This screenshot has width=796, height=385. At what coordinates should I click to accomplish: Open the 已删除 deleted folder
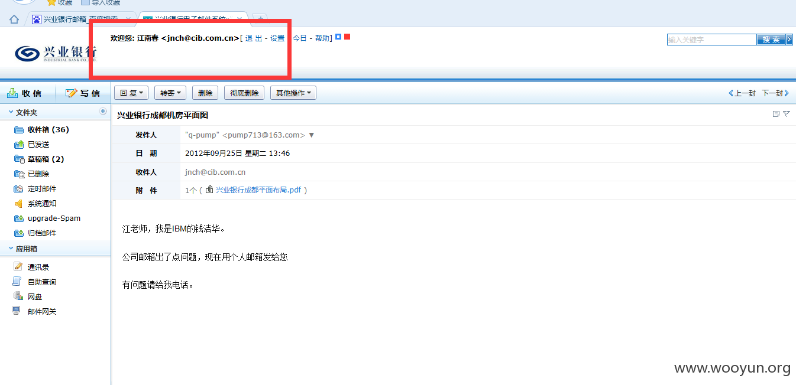point(32,174)
